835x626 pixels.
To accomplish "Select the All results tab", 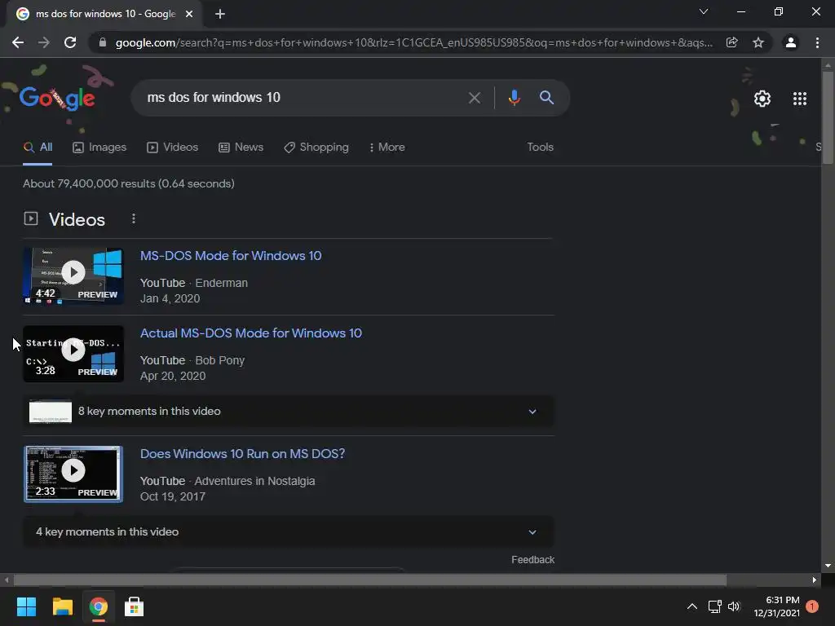I will pos(38,148).
